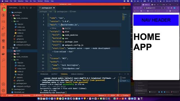Expand node_modules under home
Image resolution: width=180 pixels, height=101 pixels.
[12, 18]
